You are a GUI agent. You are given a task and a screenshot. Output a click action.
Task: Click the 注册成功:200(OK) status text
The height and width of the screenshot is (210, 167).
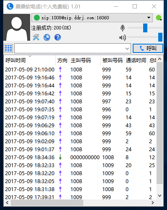click(51, 28)
